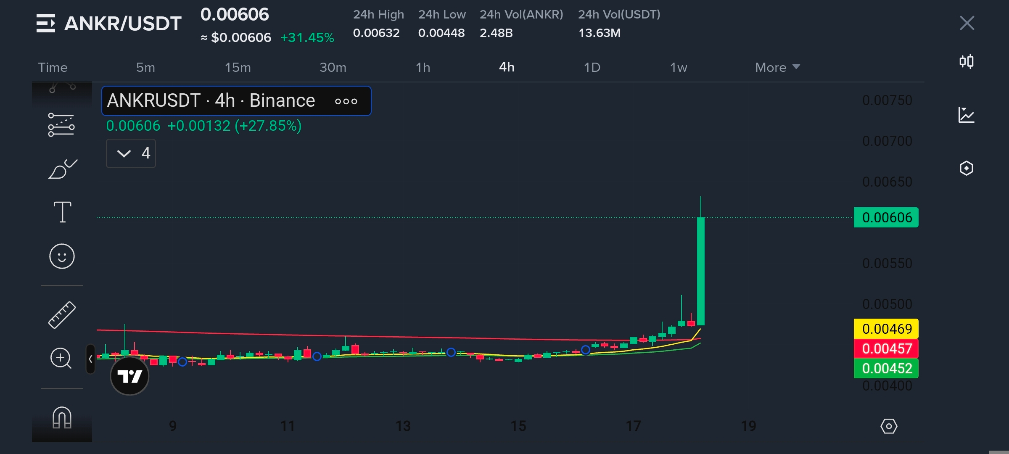The width and height of the screenshot is (1009, 454).
Task: Select the Ruler measure tool
Action: click(62, 315)
